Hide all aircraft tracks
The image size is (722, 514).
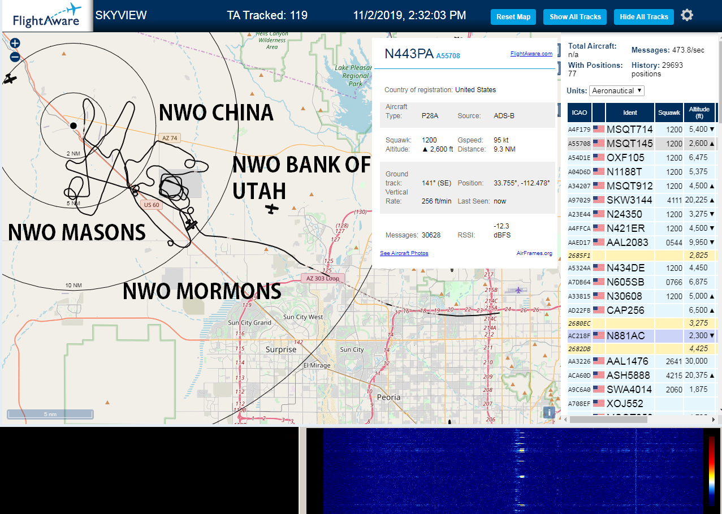click(x=644, y=17)
